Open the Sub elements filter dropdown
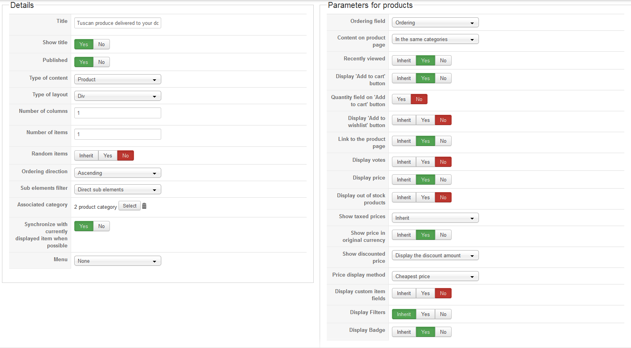The width and height of the screenshot is (631, 348). 117,189
